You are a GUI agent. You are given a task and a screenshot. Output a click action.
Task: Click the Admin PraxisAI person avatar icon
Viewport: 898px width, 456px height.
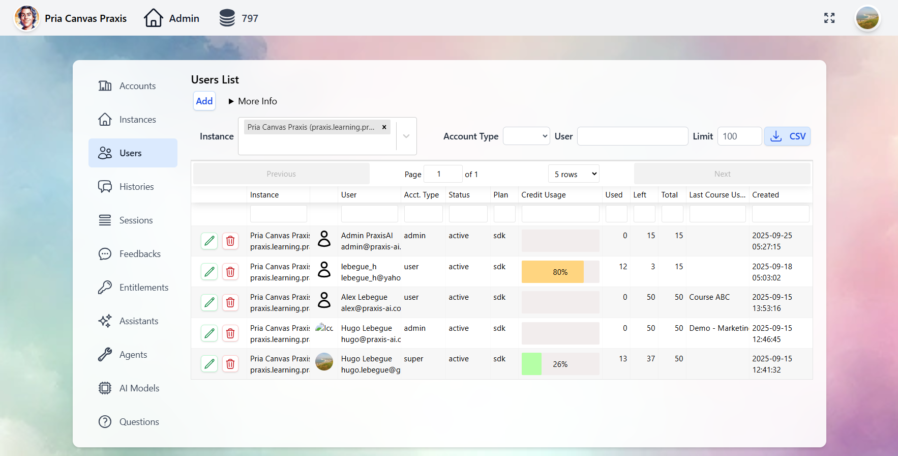(x=324, y=239)
